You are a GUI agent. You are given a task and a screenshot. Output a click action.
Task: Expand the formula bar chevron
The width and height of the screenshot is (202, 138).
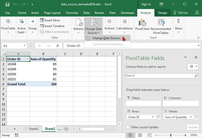[198, 45]
